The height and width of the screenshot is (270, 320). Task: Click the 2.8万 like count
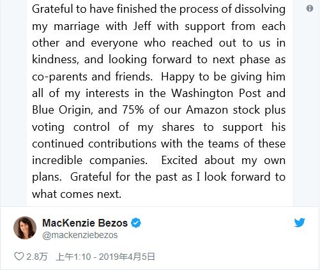click(x=36, y=257)
